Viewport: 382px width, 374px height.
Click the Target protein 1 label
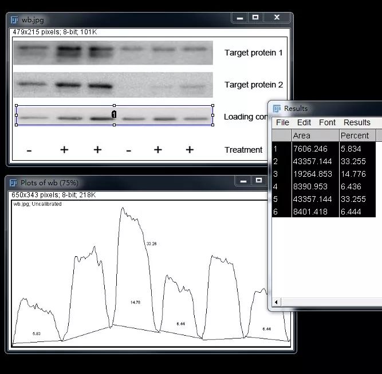(253, 53)
